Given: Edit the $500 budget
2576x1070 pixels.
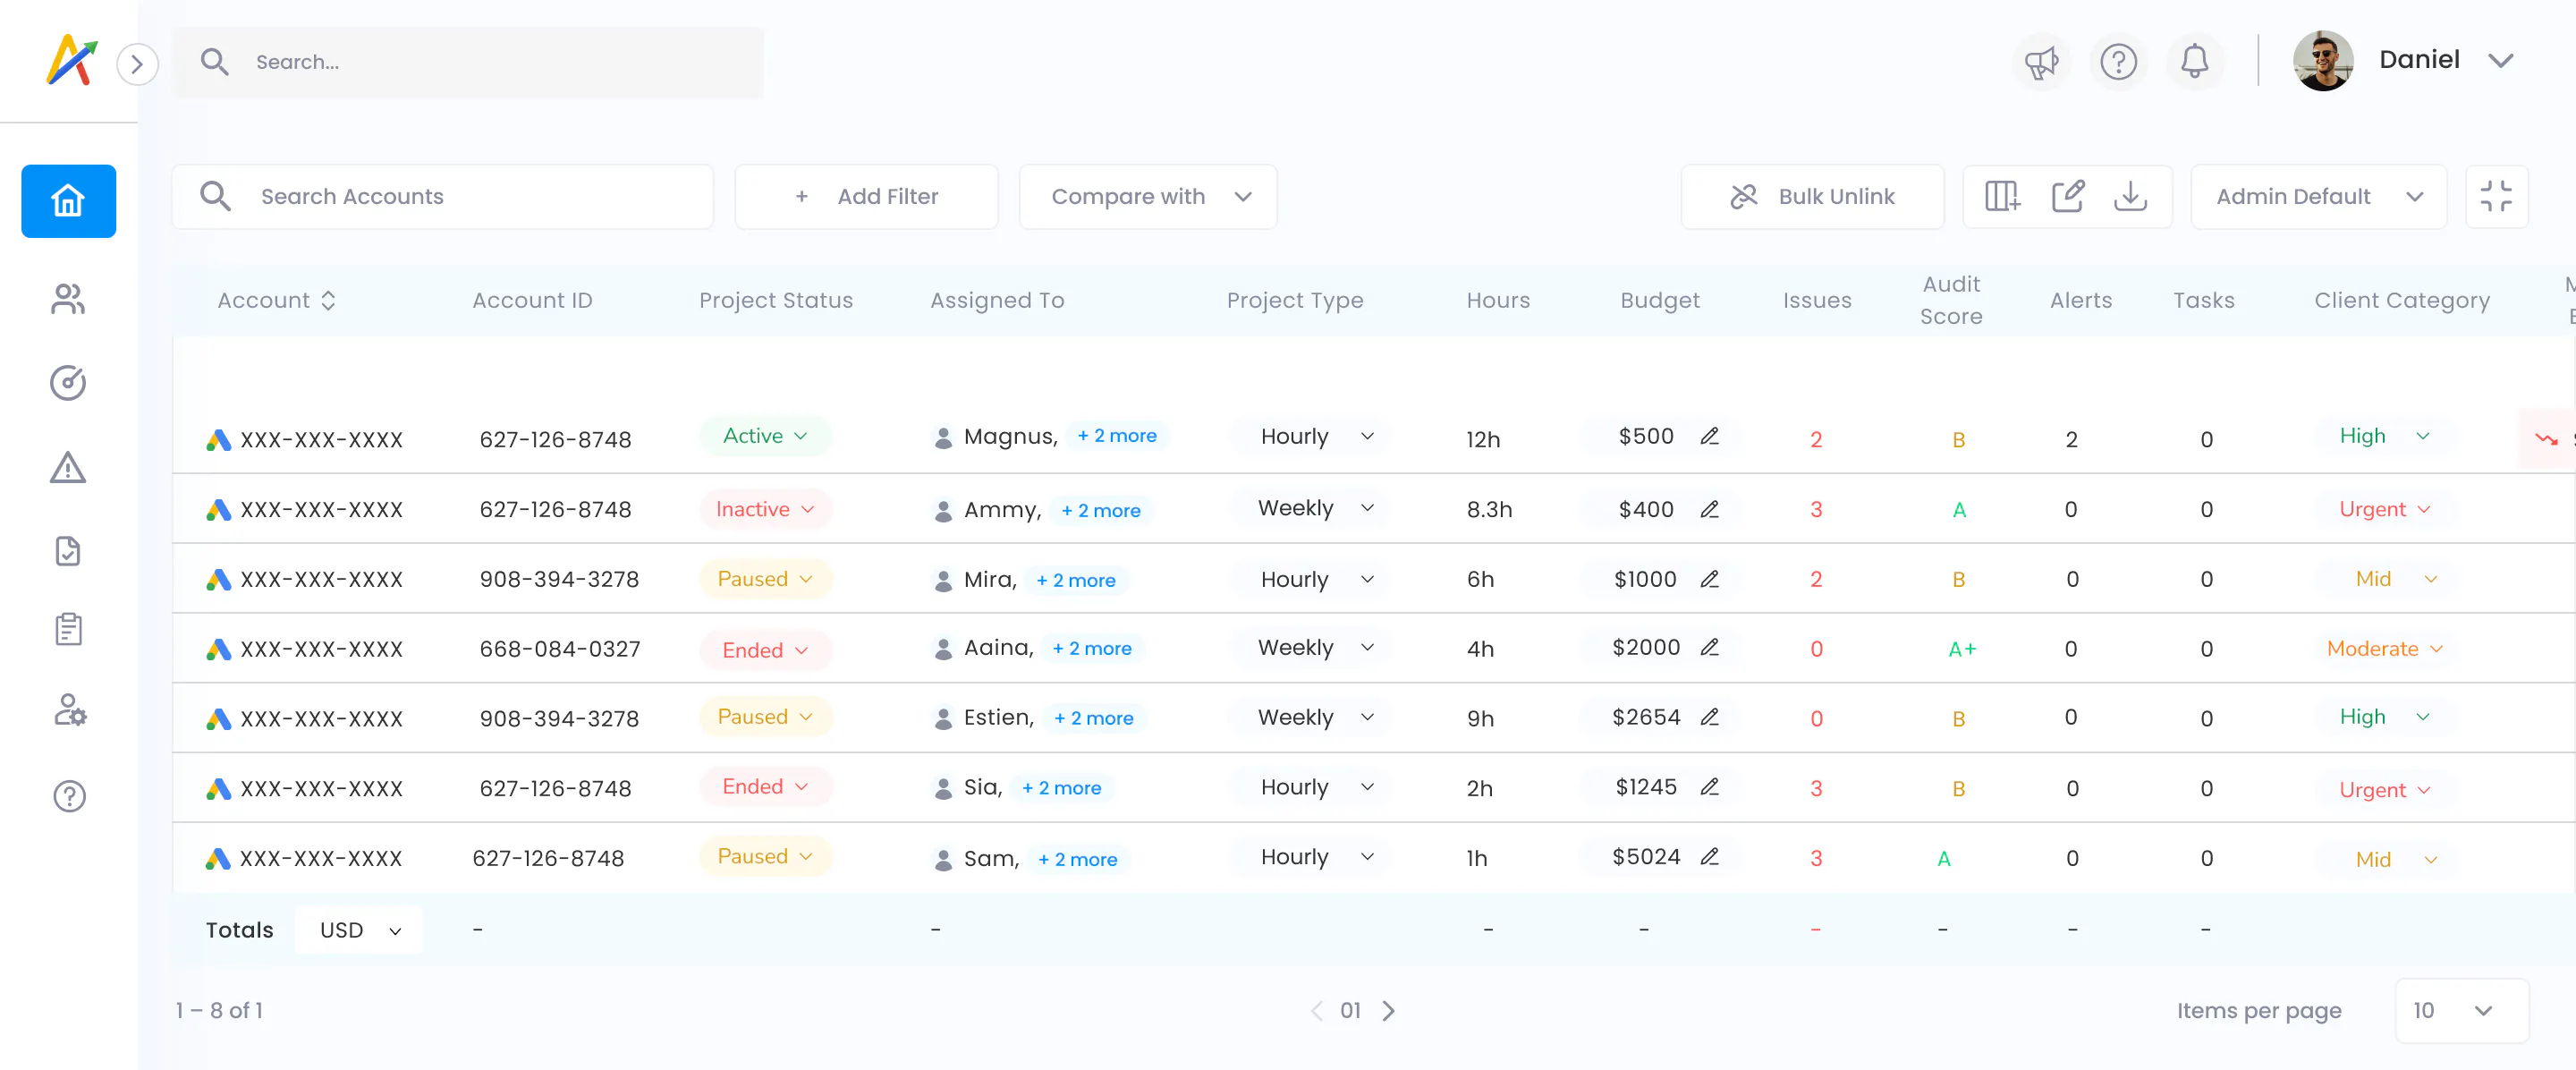Looking at the screenshot, I should click(1709, 436).
